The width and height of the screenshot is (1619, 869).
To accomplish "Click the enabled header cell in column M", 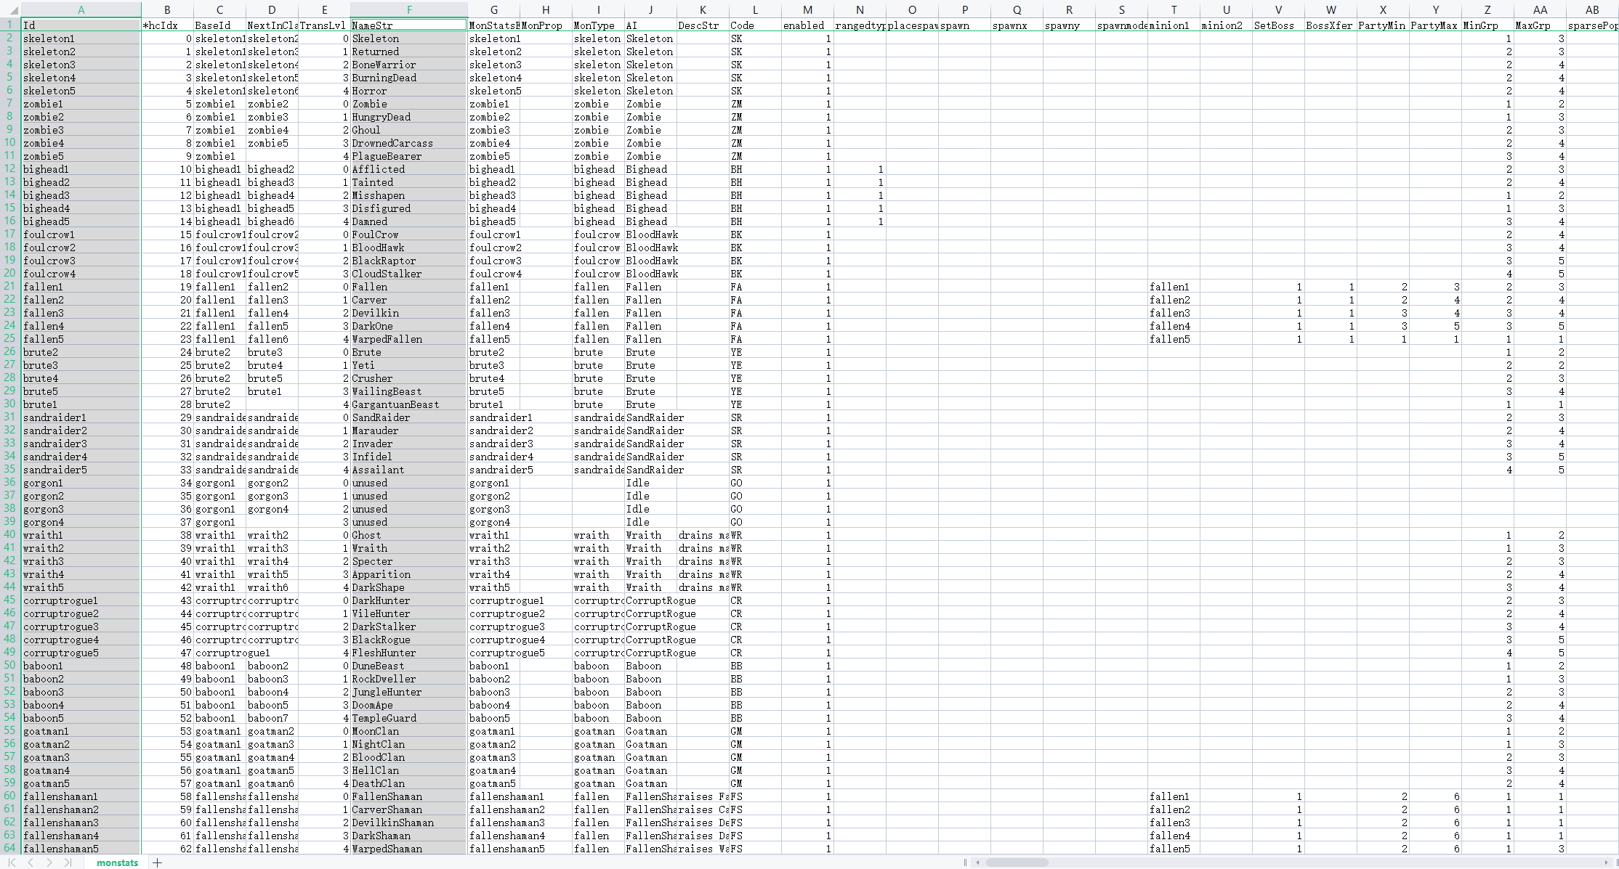I will [x=807, y=25].
